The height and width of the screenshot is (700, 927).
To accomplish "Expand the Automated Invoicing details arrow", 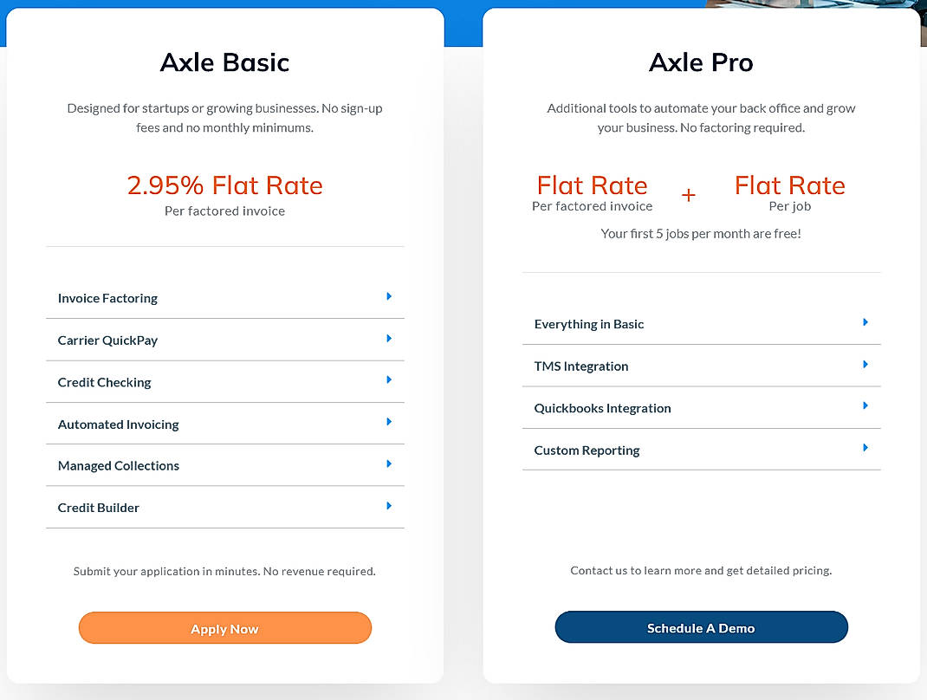I will [389, 423].
